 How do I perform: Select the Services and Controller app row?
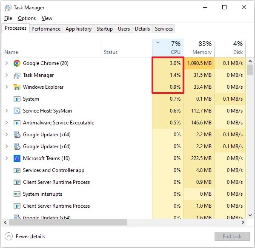pos(123,170)
